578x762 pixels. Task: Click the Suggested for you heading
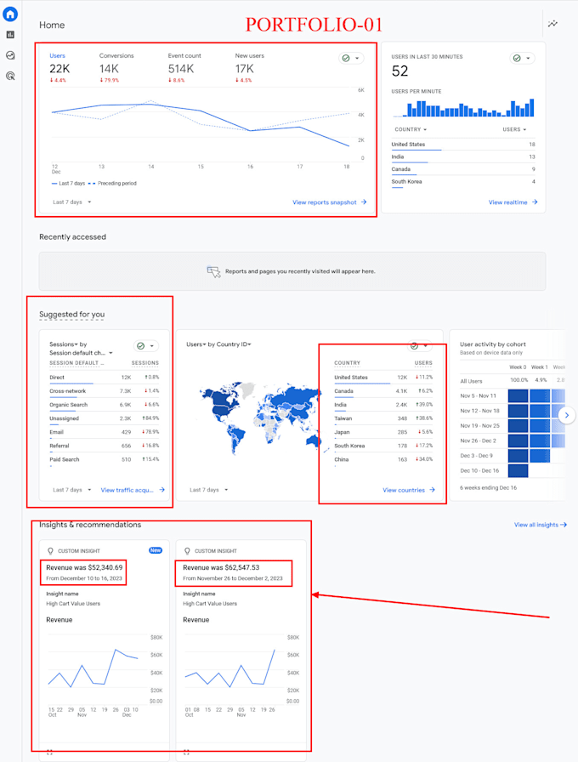pos(72,315)
